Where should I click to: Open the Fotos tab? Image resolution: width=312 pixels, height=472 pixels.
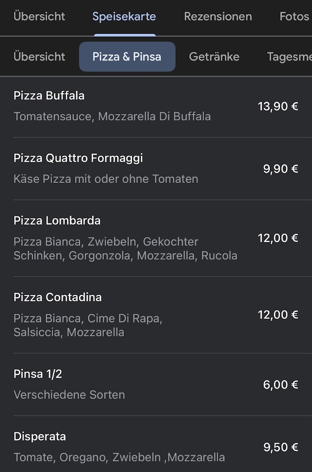294,17
